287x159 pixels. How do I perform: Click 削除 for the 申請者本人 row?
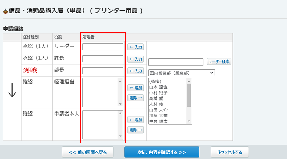click(x=136, y=130)
